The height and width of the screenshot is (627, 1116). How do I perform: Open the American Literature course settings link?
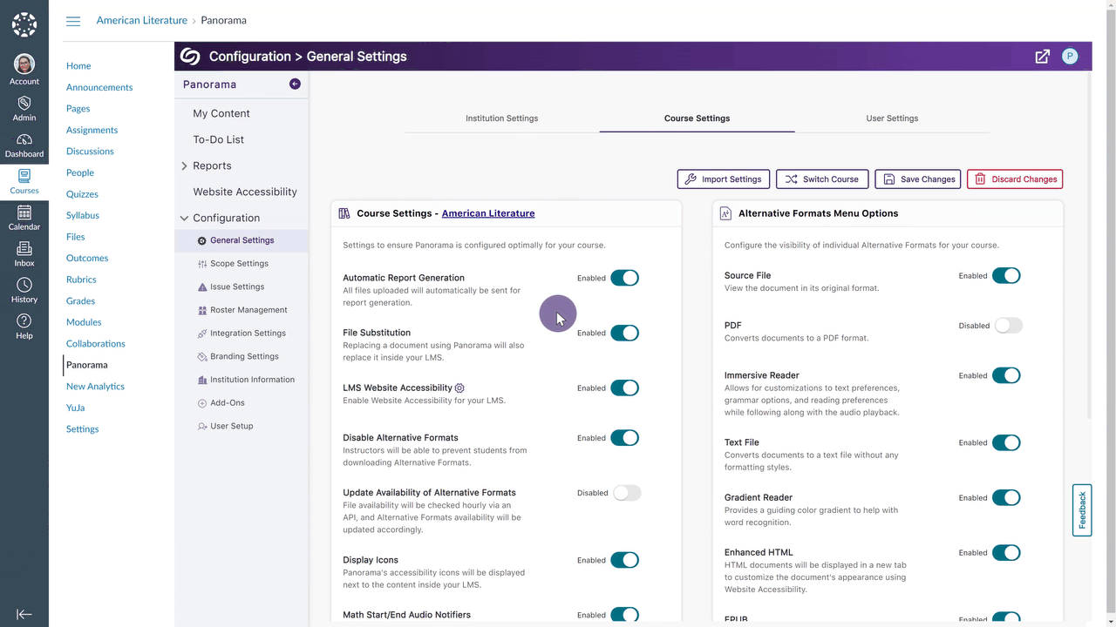coord(488,213)
